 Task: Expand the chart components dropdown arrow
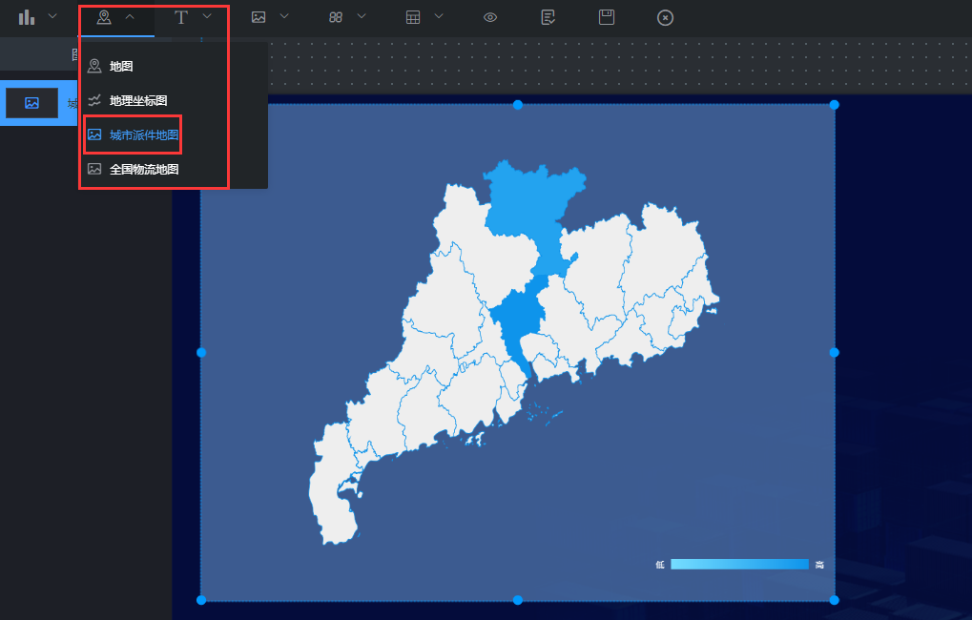coord(52,16)
